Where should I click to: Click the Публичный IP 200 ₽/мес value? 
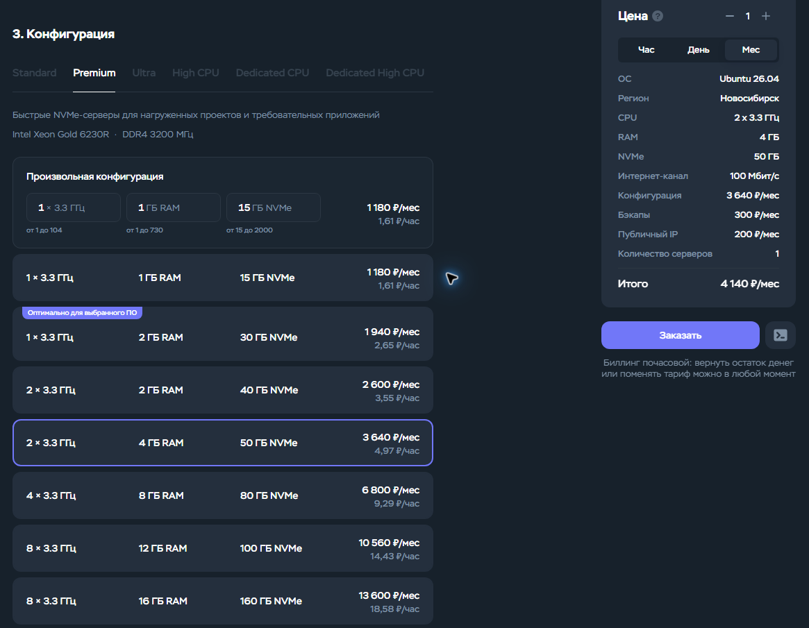pos(756,235)
